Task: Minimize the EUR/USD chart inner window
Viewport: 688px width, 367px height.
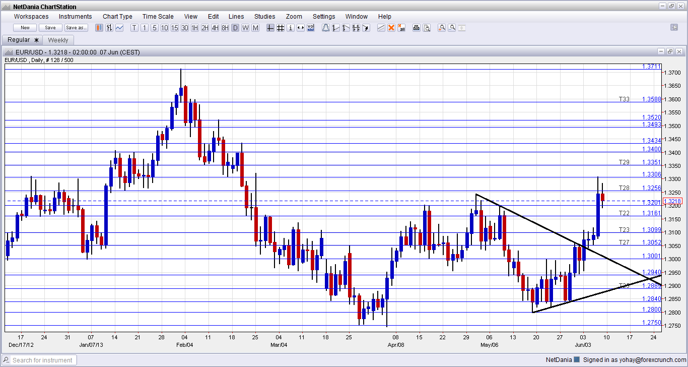Action: (x=661, y=51)
